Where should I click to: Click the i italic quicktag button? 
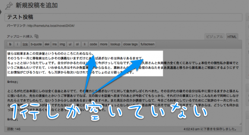(x=17, y=44)
